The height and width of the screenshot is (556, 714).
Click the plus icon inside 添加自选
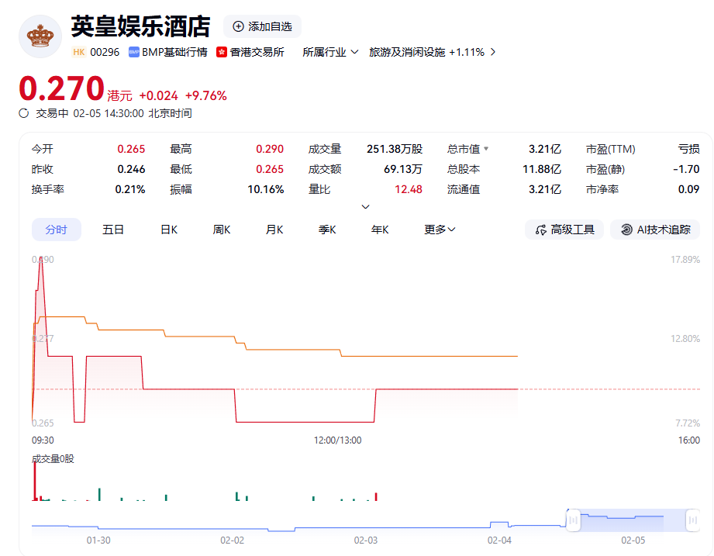[x=237, y=26]
